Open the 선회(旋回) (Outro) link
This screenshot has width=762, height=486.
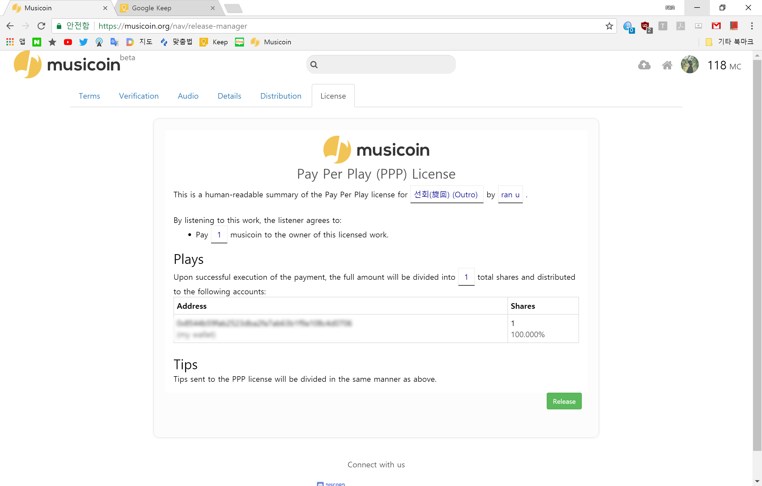tap(446, 195)
